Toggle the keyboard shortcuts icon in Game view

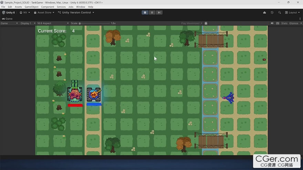(277, 23)
